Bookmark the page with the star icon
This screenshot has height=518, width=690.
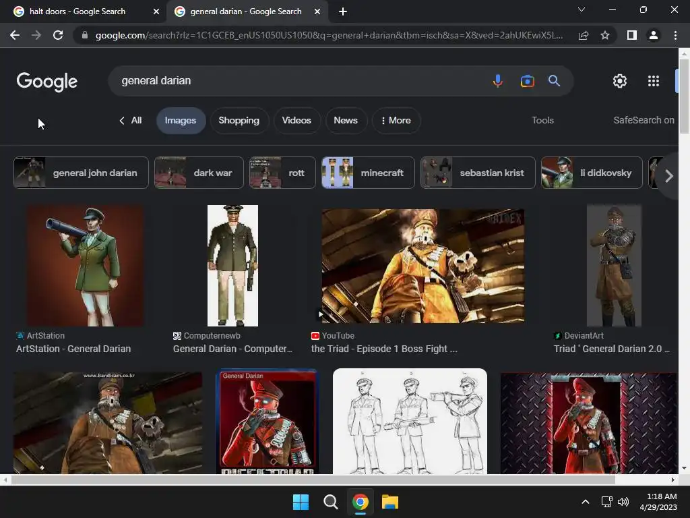[605, 35]
